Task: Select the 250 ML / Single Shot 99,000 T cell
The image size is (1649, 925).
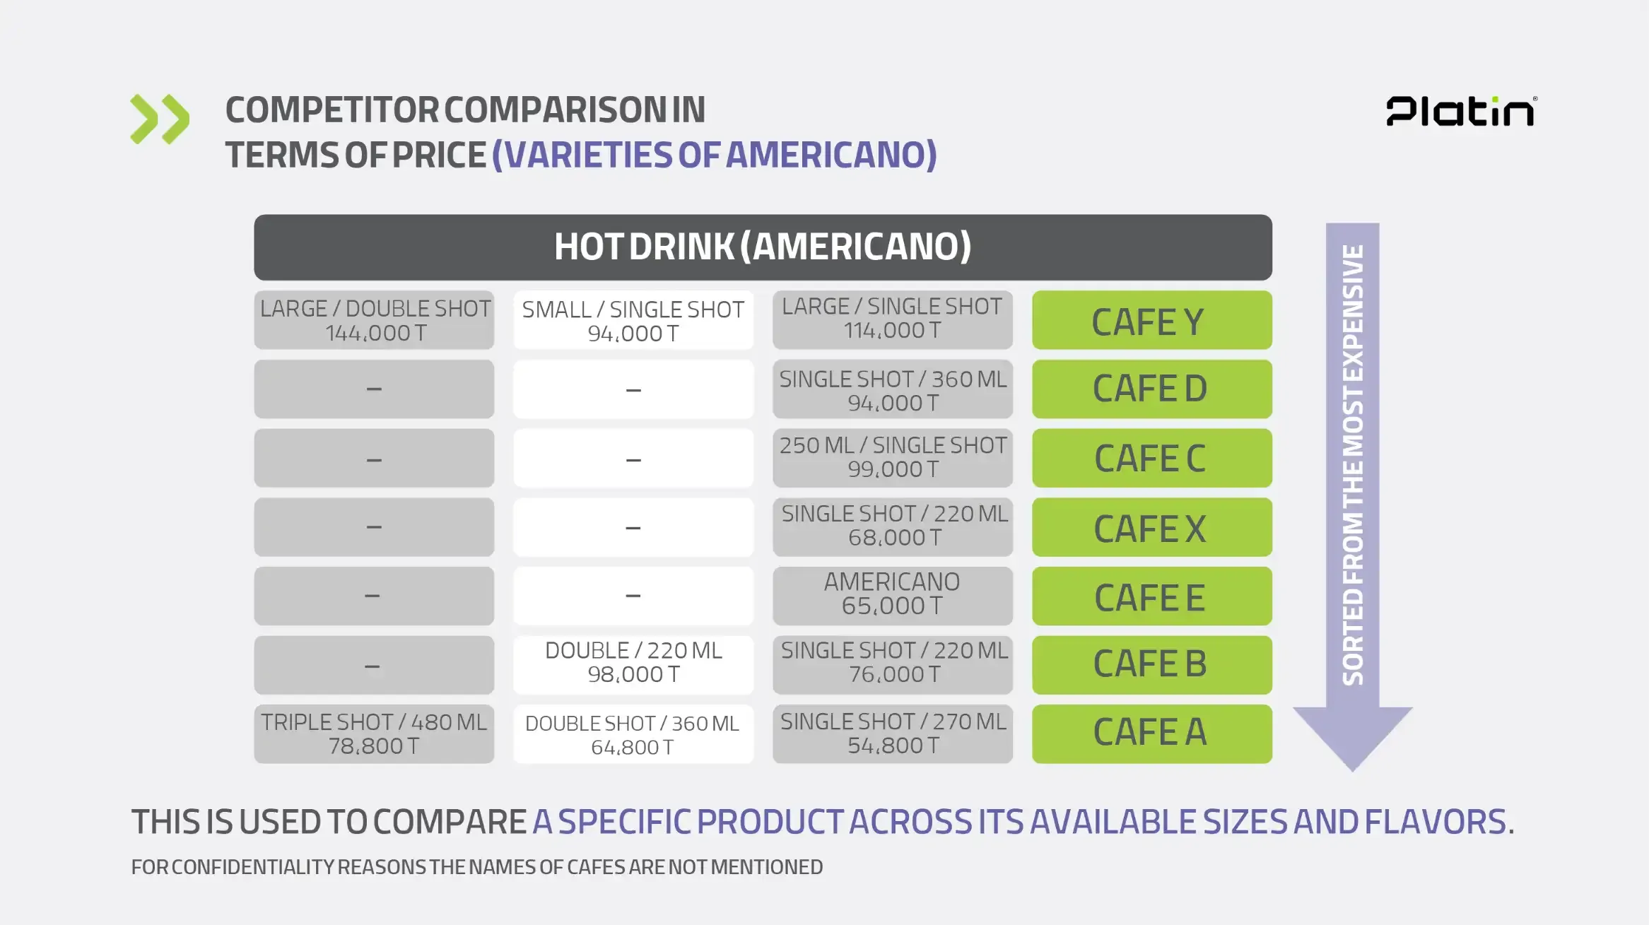Action: (892, 458)
